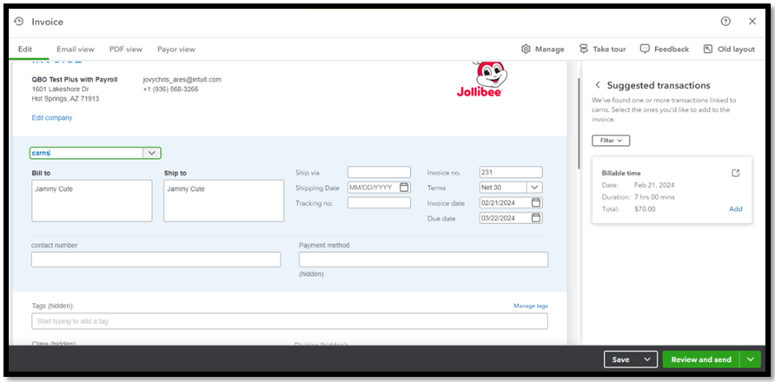Click the invoice history clock icon
This screenshot has width=775, height=382.
pos(19,22)
